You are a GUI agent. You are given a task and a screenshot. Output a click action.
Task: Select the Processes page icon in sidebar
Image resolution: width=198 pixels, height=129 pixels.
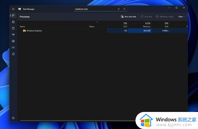[13, 16]
